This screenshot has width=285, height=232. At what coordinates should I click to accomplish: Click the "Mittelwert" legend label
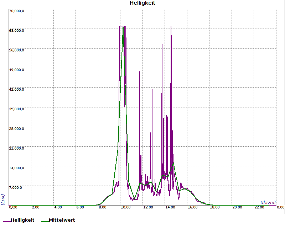(62, 220)
